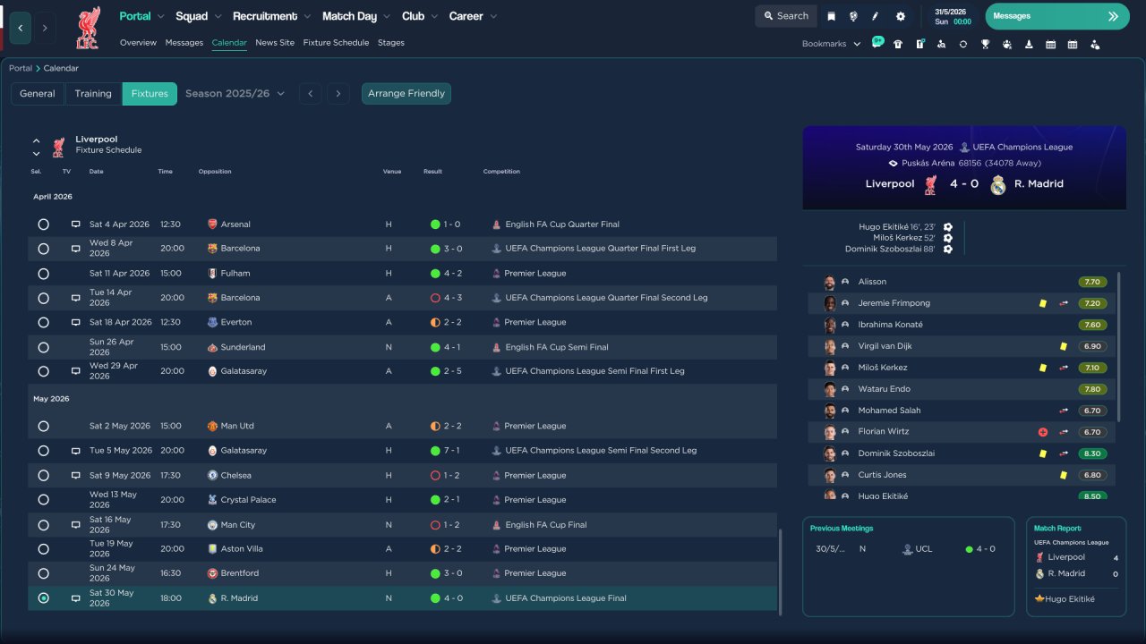Click the Arrange Friendly button
1146x644 pixels.
coord(406,94)
